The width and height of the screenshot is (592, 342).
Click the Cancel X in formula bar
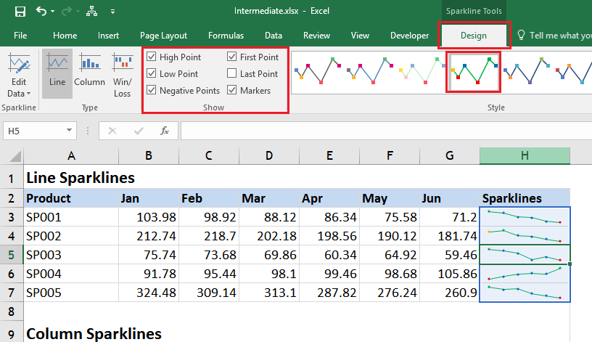point(112,131)
